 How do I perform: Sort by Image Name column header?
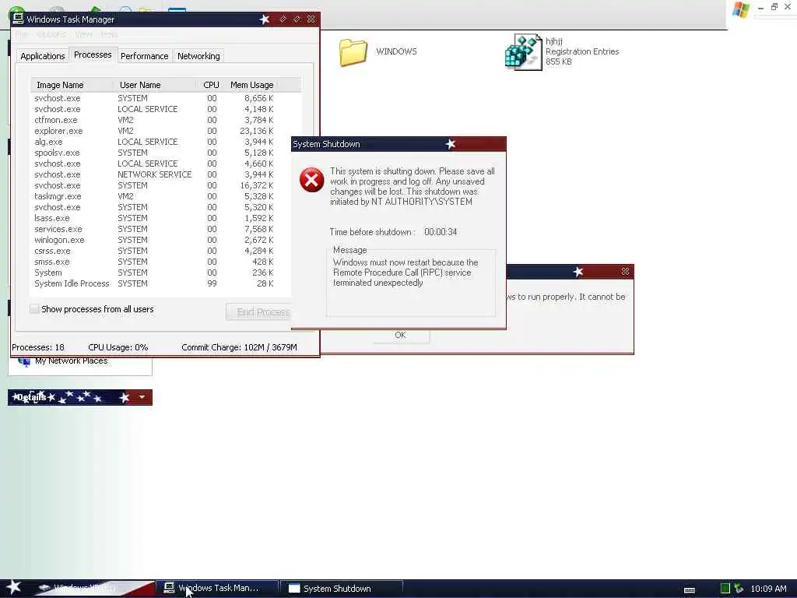72,85
